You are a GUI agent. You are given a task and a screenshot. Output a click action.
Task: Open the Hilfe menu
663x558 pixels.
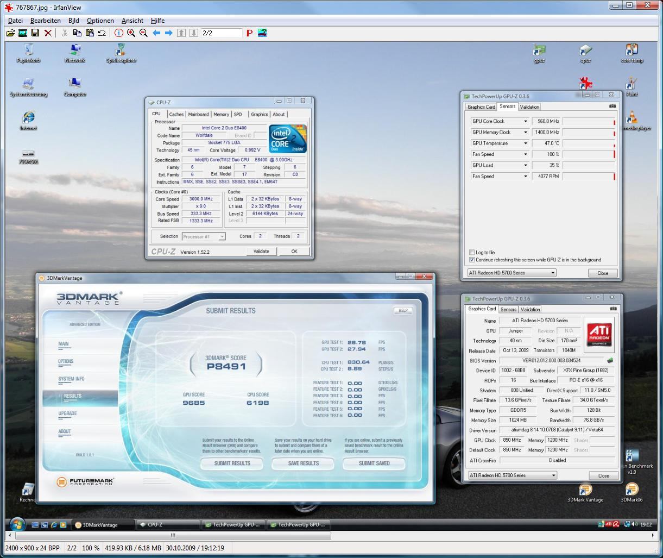click(x=157, y=21)
